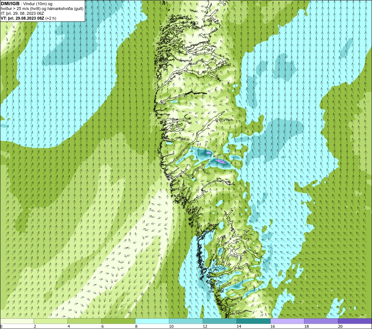Viewport: 372px width, 329px height.
Task: Click the 8–10 m/s light cyan legend swatch
Action: tap(152, 321)
